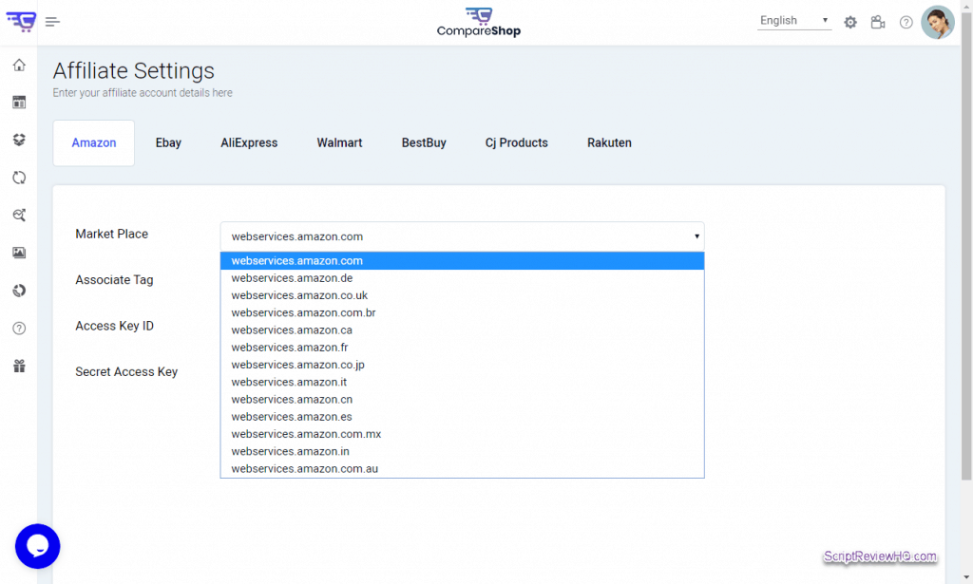Select webservices.amazon.co.uk option
The height and width of the screenshot is (584, 973).
coord(463,295)
